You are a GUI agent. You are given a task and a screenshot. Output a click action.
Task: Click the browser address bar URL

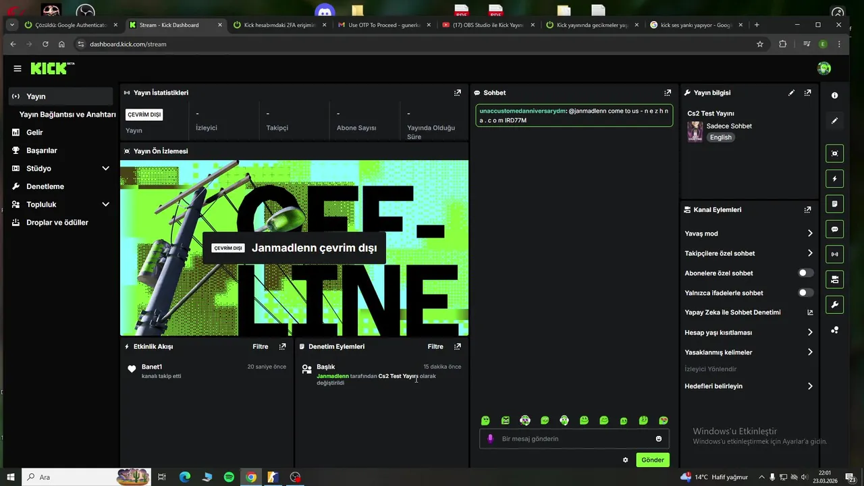[128, 44]
